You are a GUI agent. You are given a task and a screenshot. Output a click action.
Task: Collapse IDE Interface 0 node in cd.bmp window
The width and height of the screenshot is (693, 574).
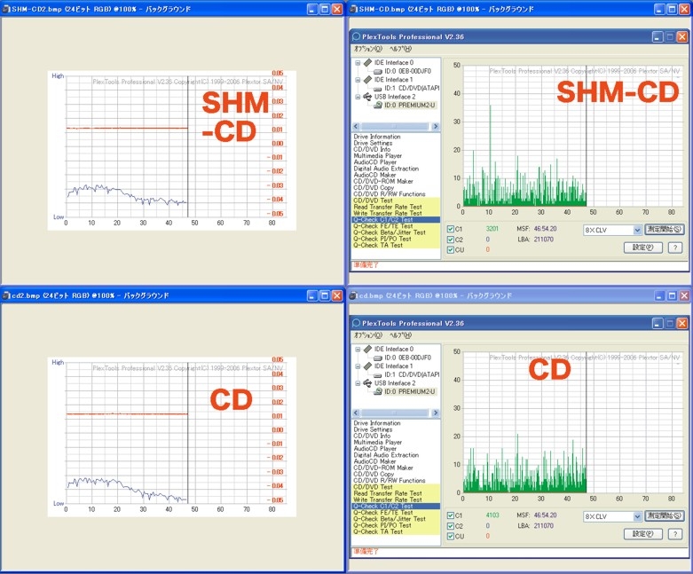[x=358, y=349]
